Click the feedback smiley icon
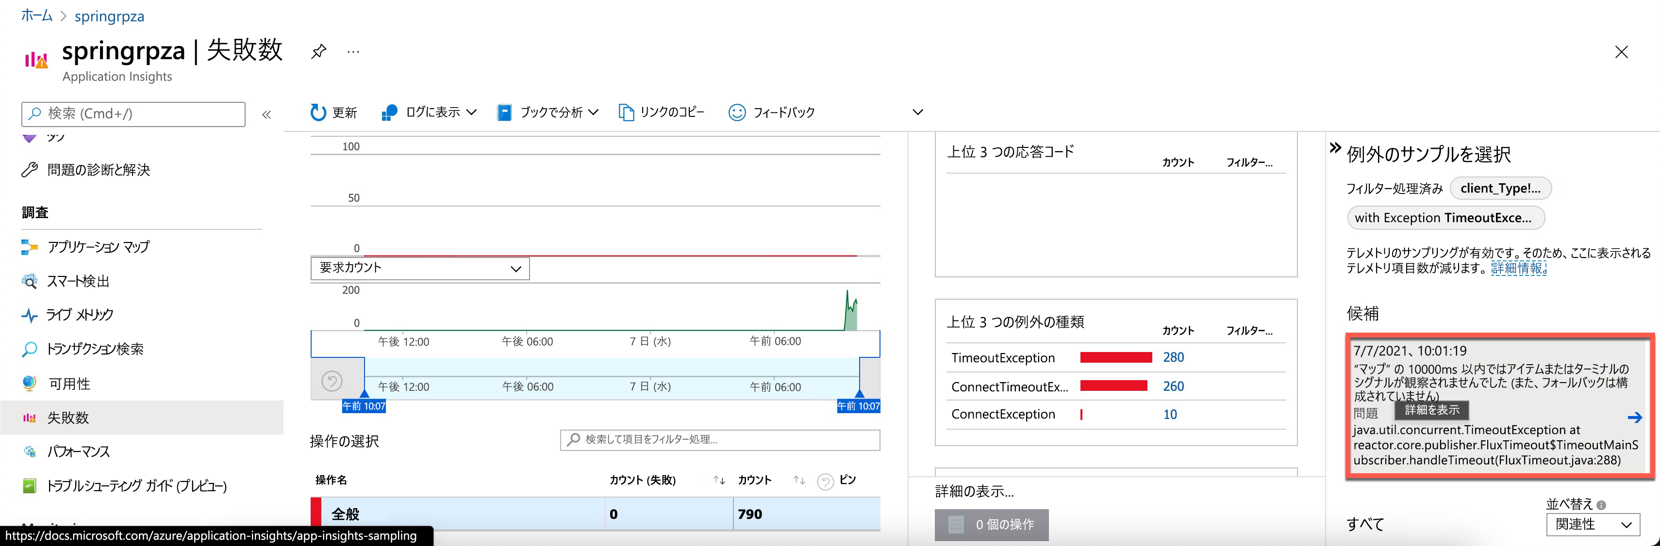Image resolution: width=1660 pixels, height=546 pixels. coord(736,112)
